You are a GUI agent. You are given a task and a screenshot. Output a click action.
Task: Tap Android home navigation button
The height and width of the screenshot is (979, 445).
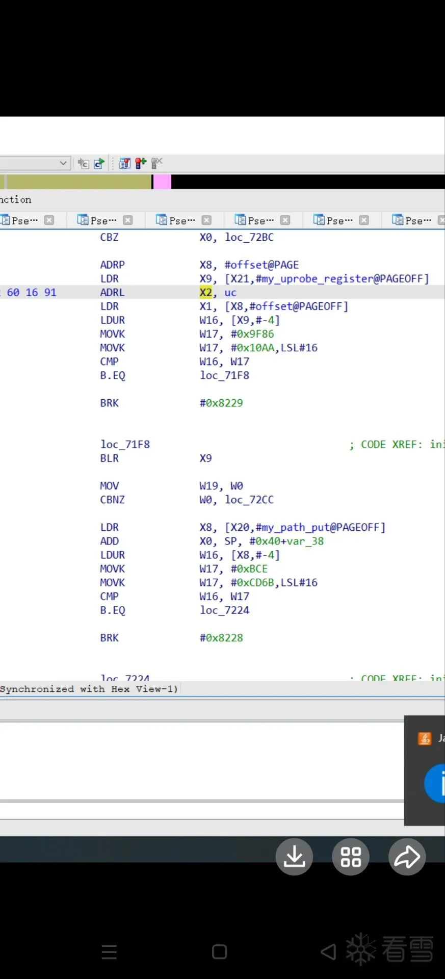coord(219,952)
